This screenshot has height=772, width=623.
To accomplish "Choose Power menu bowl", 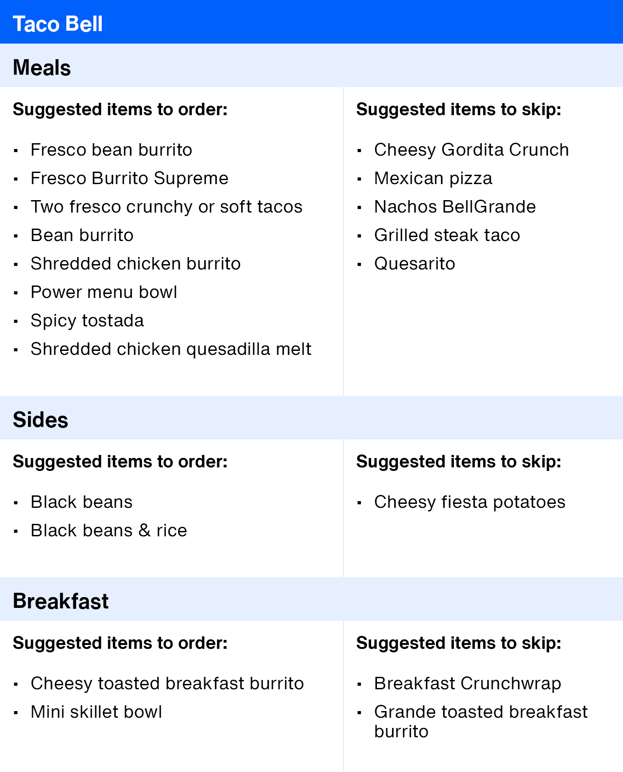I will click(x=104, y=292).
